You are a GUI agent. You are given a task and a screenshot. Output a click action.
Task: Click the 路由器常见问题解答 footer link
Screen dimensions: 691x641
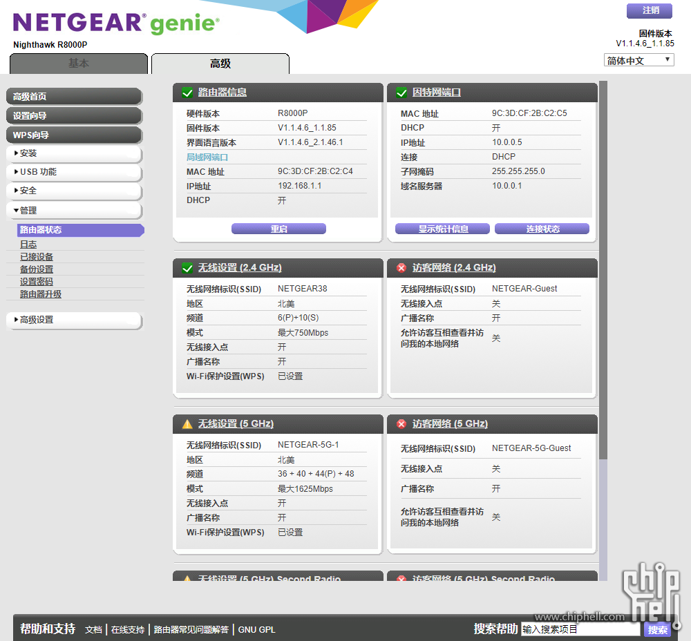coord(191,630)
